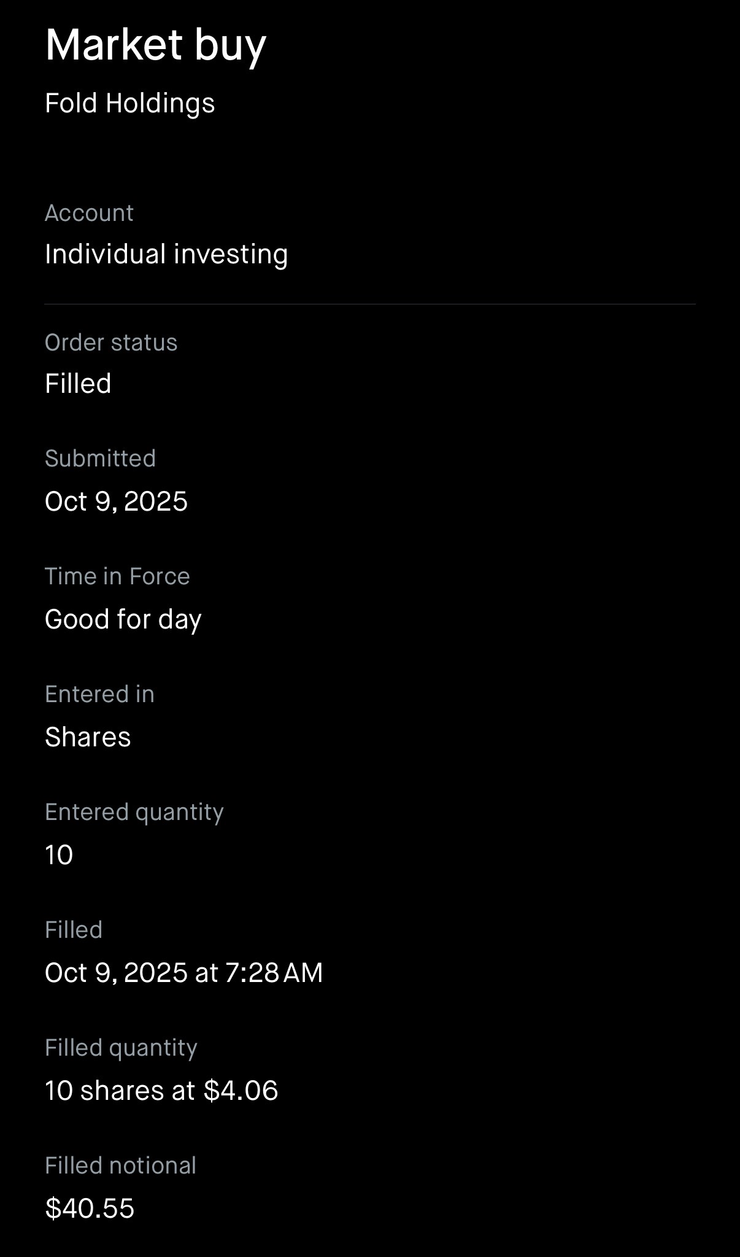This screenshot has width=740, height=1257.
Task: Open the Fold Holdings stock name
Action: pos(129,103)
